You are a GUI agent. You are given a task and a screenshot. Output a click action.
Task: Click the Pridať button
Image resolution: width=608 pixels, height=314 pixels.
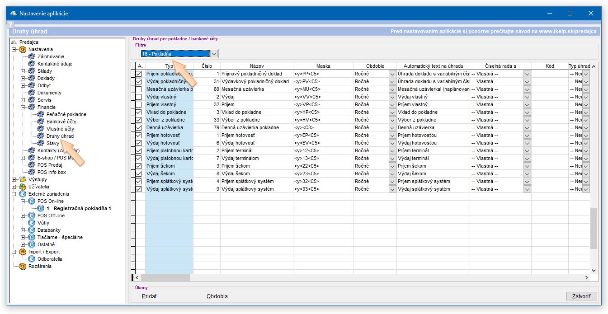pyautogui.click(x=150, y=296)
